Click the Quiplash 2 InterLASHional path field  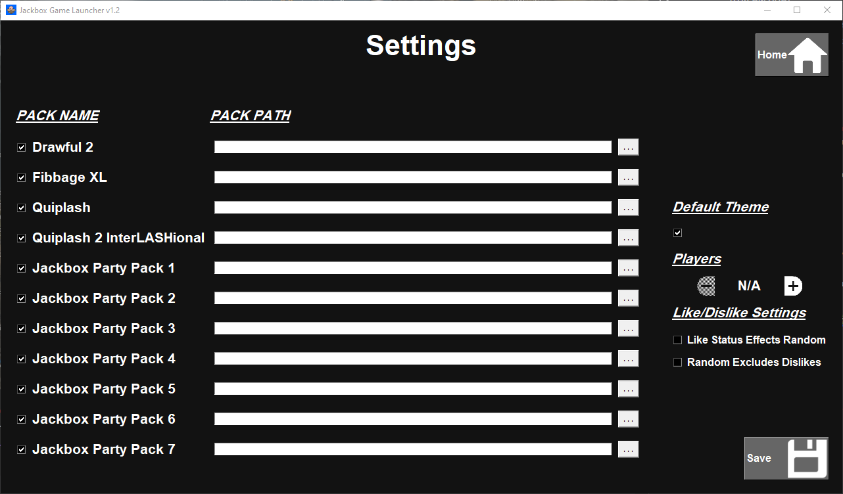[x=412, y=237]
